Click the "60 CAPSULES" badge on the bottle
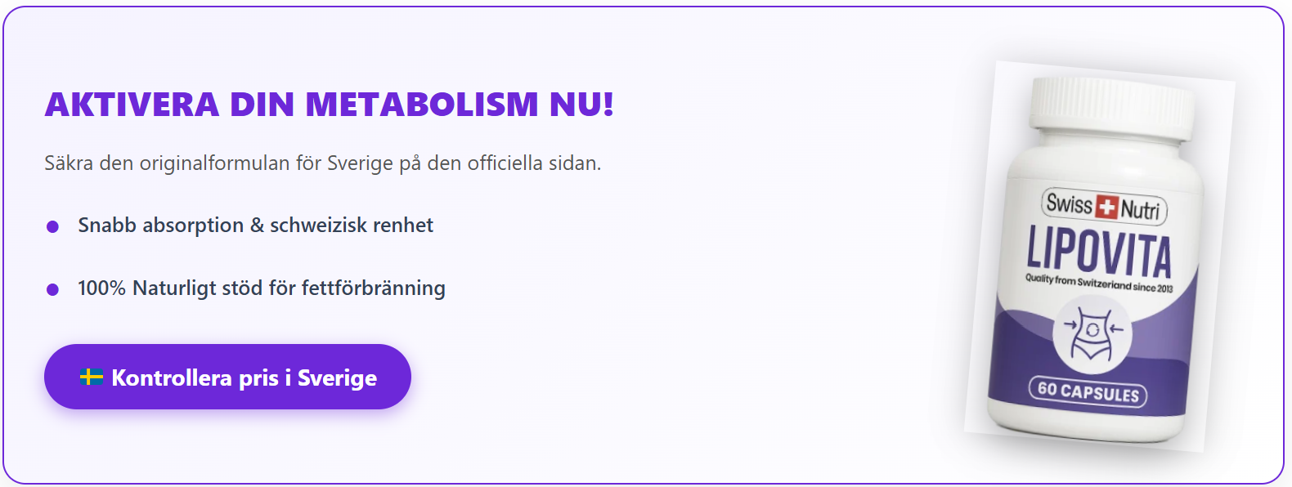This screenshot has width=1292, height=487. (1088, 391)
